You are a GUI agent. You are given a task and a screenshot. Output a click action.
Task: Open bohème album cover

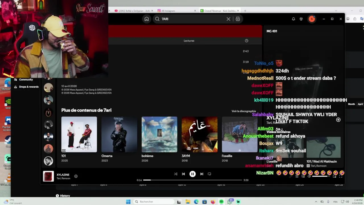[x=159, y=134]
